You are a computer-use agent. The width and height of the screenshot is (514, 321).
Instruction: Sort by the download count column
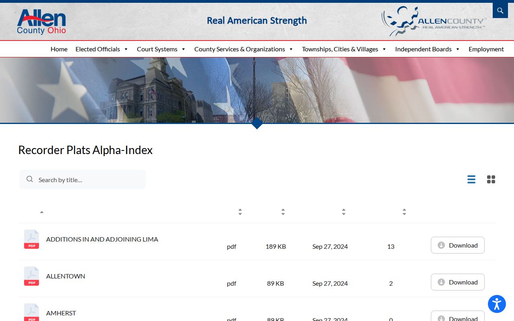pyautogui.click(x=404, y=211)
